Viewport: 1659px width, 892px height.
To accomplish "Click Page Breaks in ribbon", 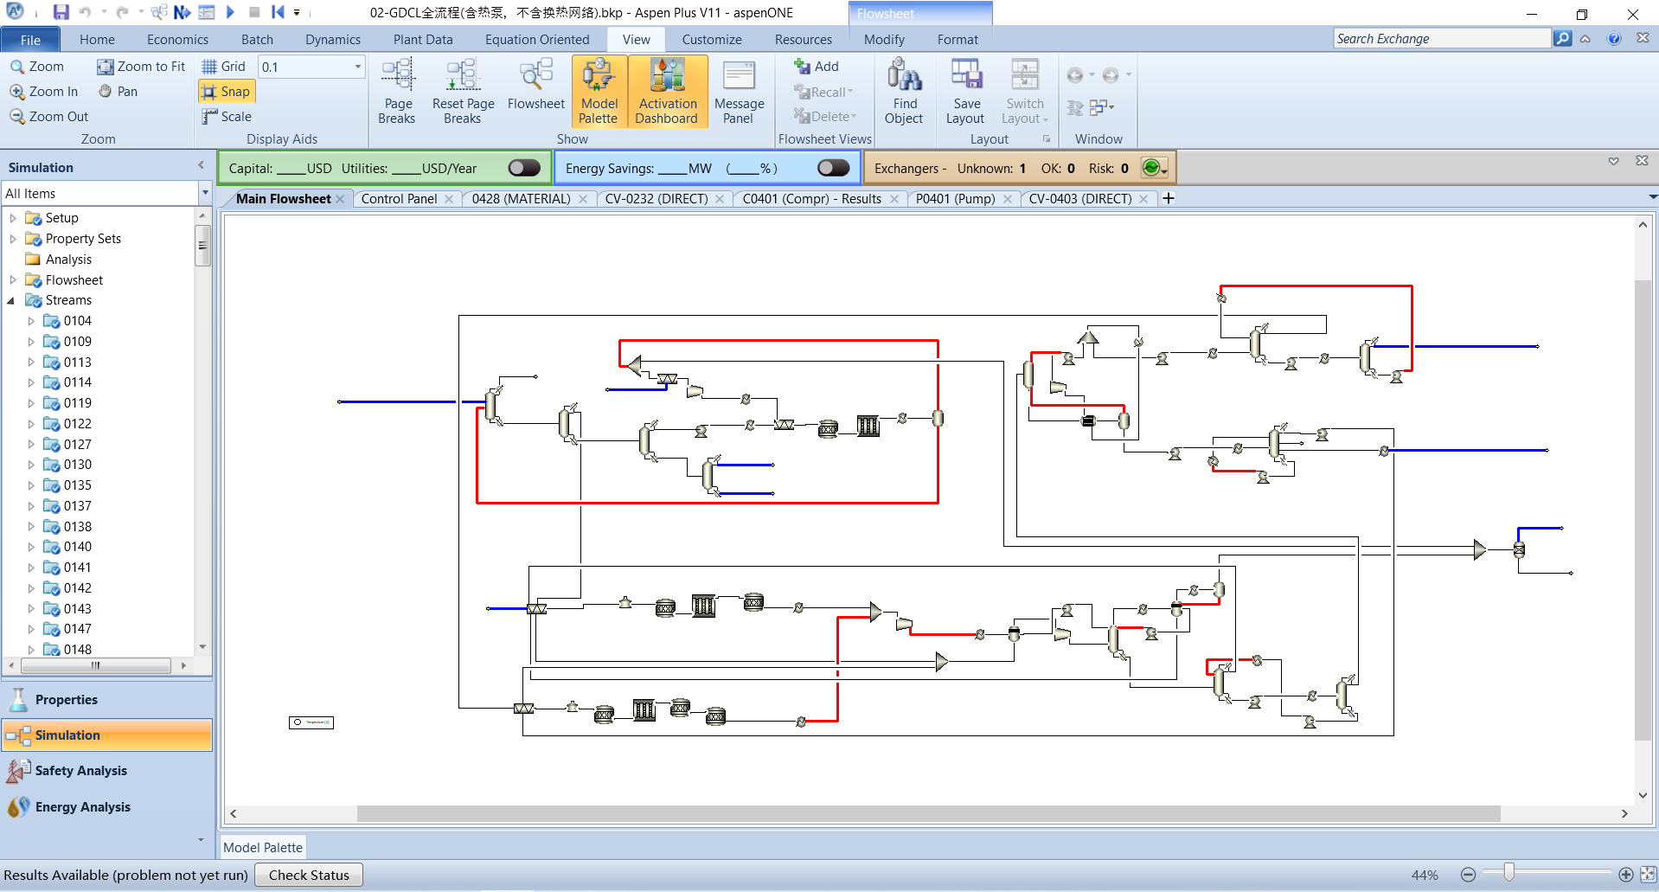I will coord(398,92).
